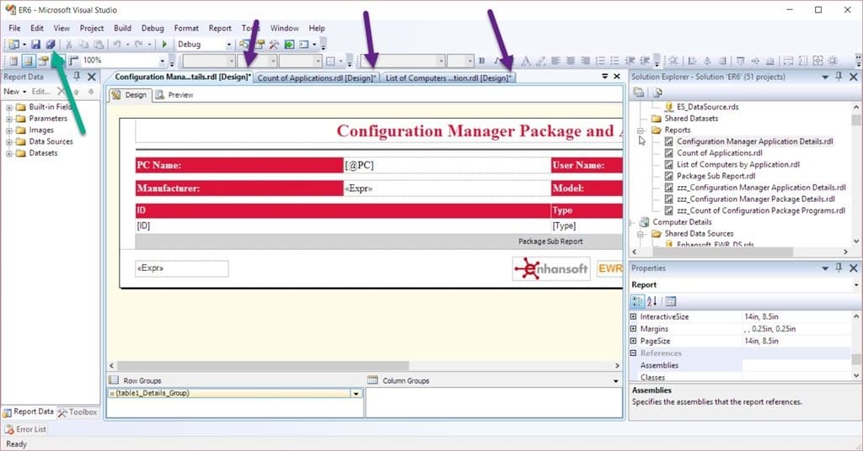
Task: Open the Format menu
Action: [186, 28]
